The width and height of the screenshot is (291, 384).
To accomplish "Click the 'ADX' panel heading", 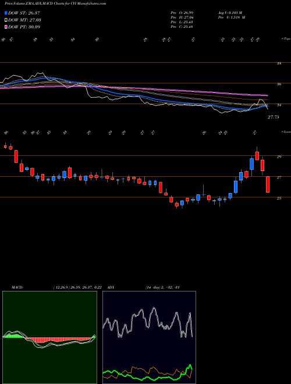I will [x=110, y=287].
